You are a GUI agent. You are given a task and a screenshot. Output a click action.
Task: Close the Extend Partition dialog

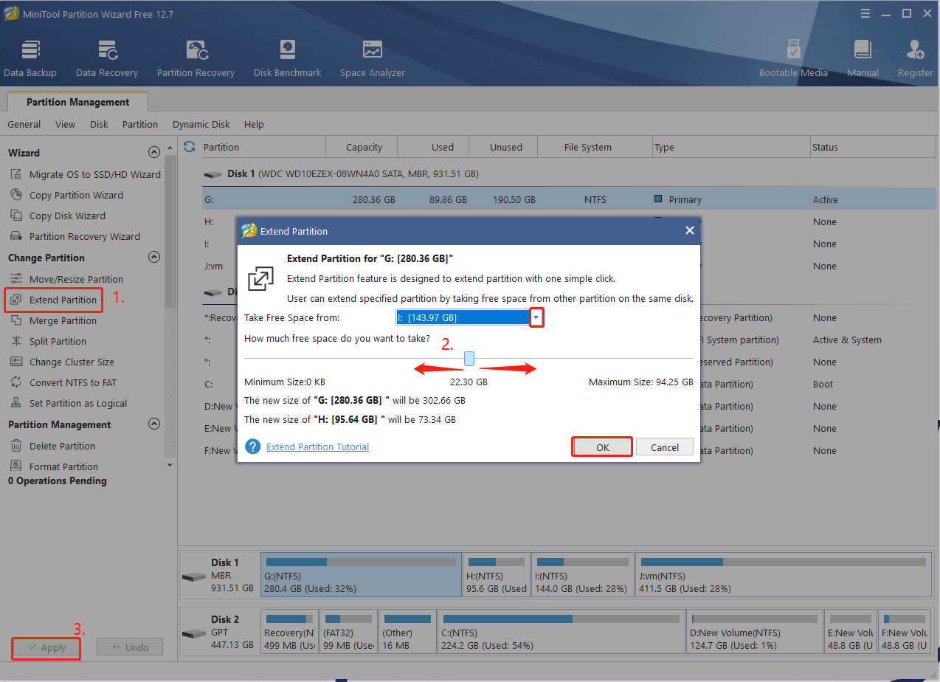click(690, 230)
